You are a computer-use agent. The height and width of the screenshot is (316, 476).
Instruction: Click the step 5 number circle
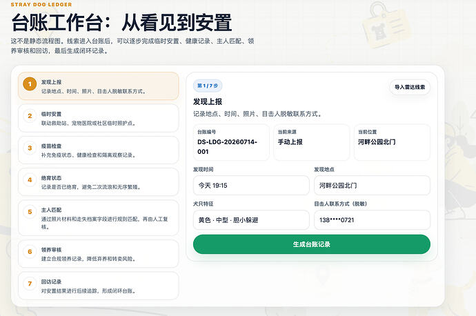30,212
